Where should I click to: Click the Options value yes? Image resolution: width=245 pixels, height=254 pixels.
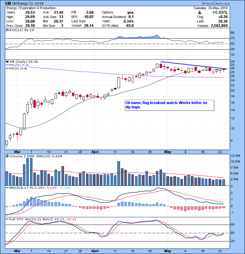pos(130,13)
